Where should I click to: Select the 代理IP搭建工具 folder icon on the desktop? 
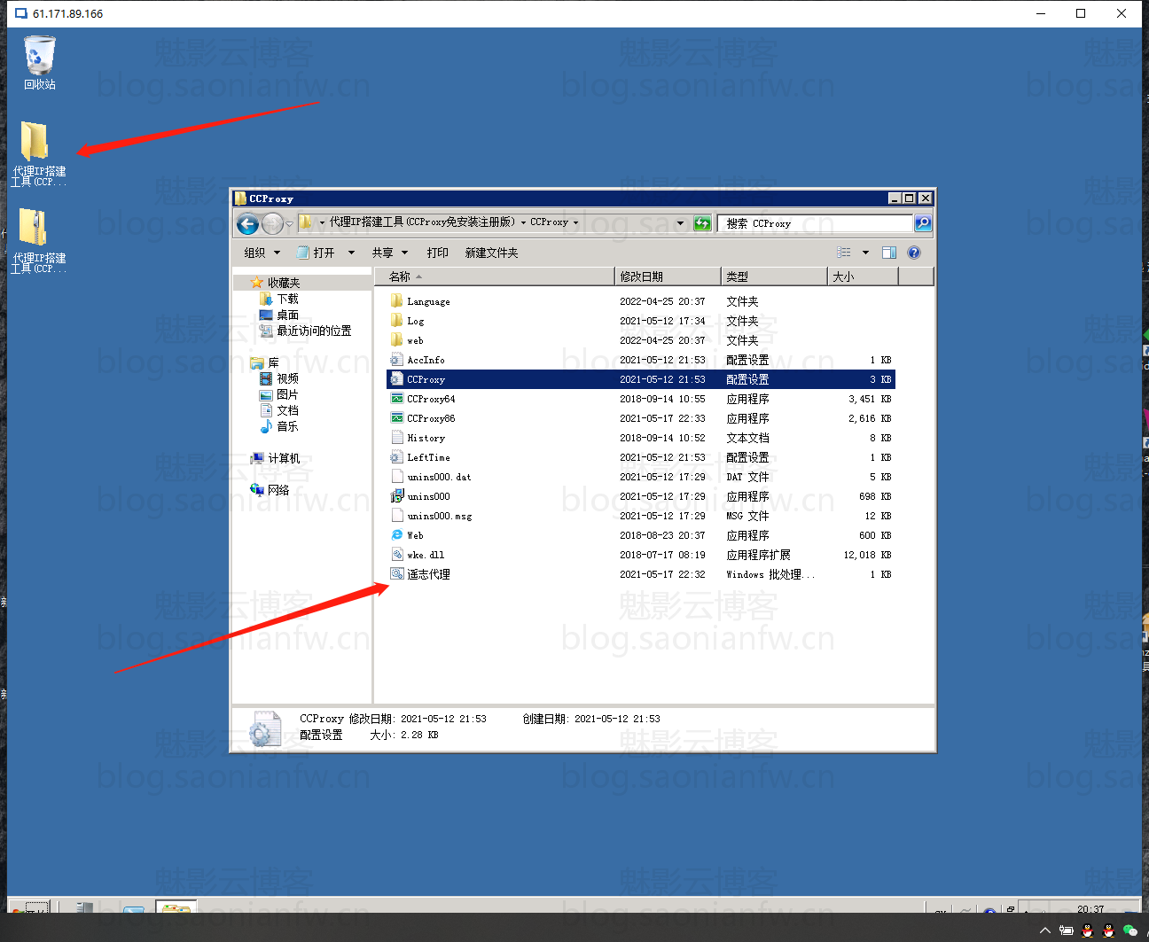tap(37, 152)
